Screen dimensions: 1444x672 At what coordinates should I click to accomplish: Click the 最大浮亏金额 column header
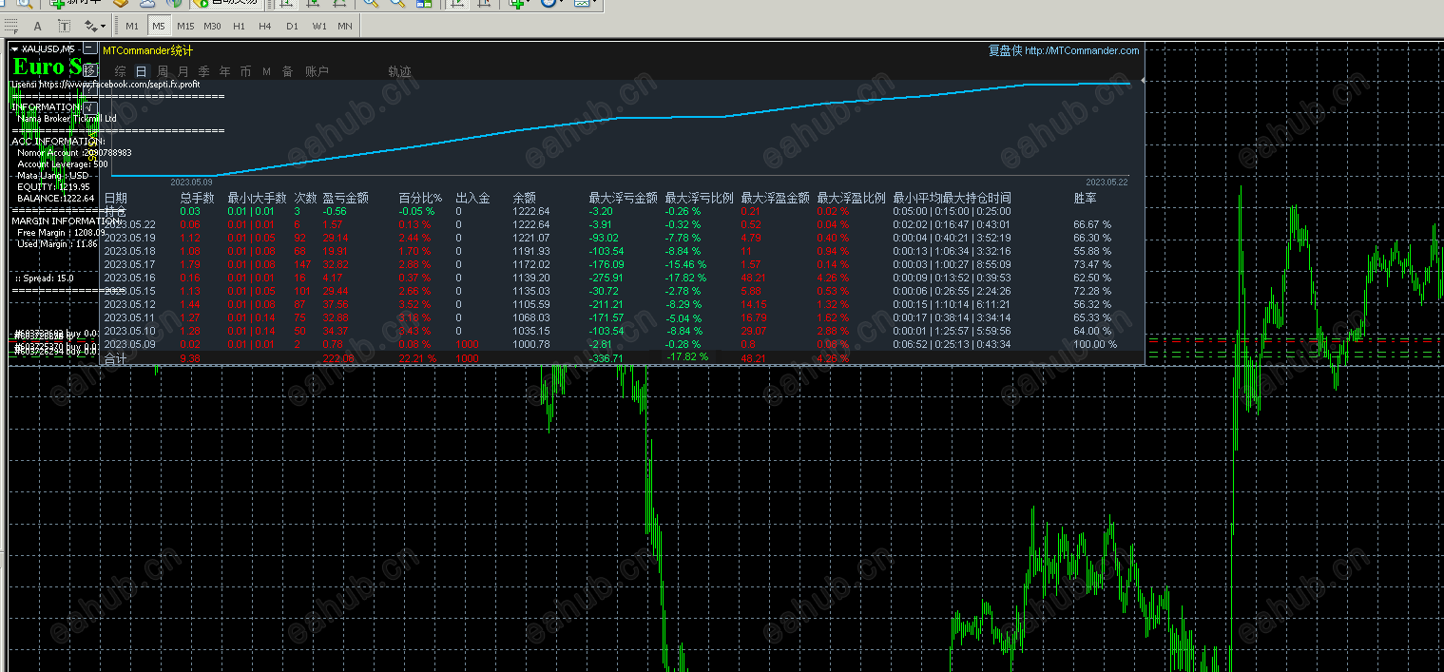coord(624,198)
